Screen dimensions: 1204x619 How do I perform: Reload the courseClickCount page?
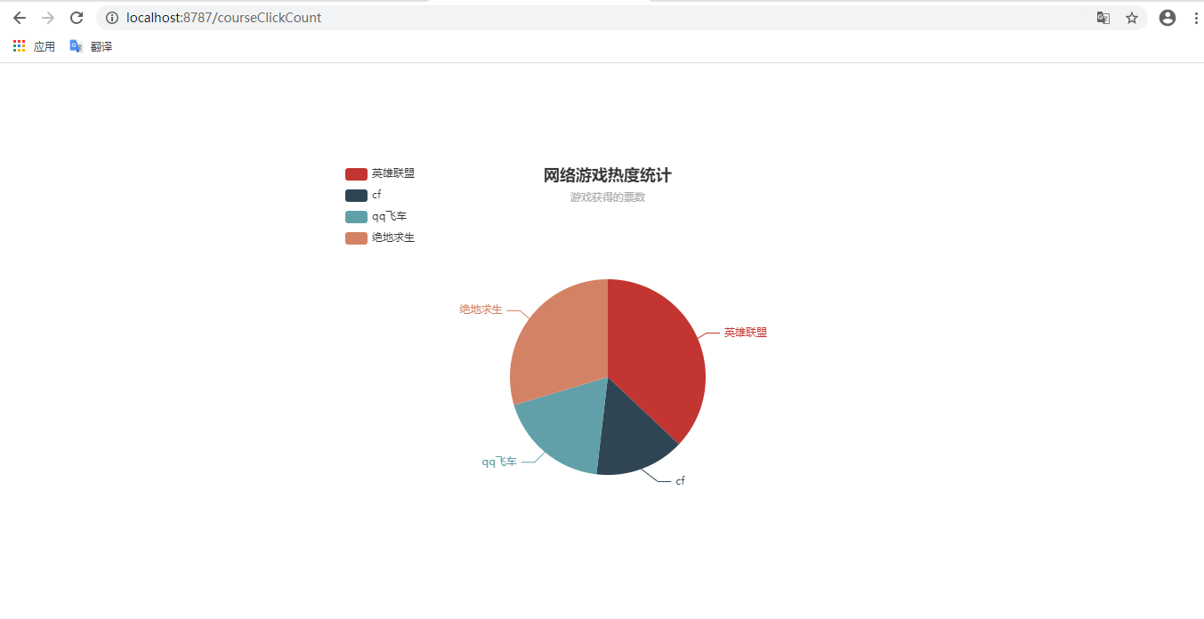tap(77, 17)
